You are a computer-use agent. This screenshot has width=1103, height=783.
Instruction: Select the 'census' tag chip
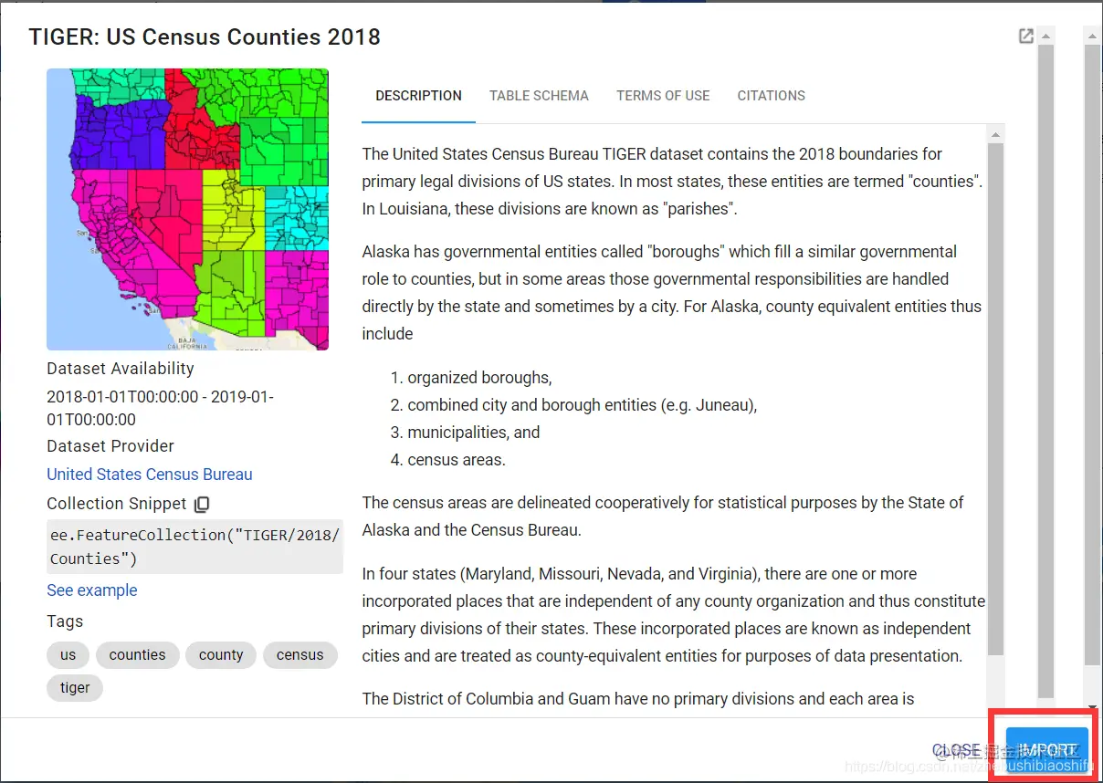(x=299, y=655)
